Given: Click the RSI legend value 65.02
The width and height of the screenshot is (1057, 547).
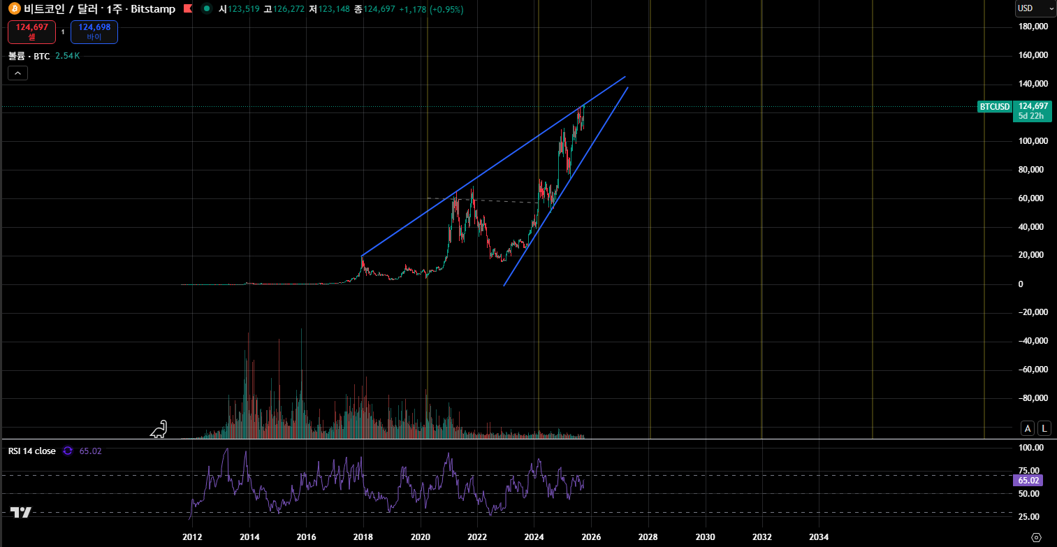Looking at the screenshot, I should (91, 451).
